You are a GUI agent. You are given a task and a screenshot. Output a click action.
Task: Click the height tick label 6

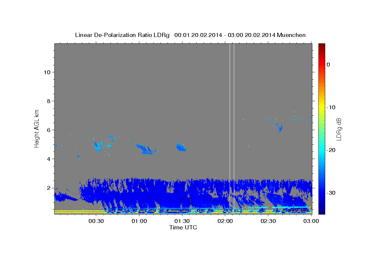click(x=48, y=130)
